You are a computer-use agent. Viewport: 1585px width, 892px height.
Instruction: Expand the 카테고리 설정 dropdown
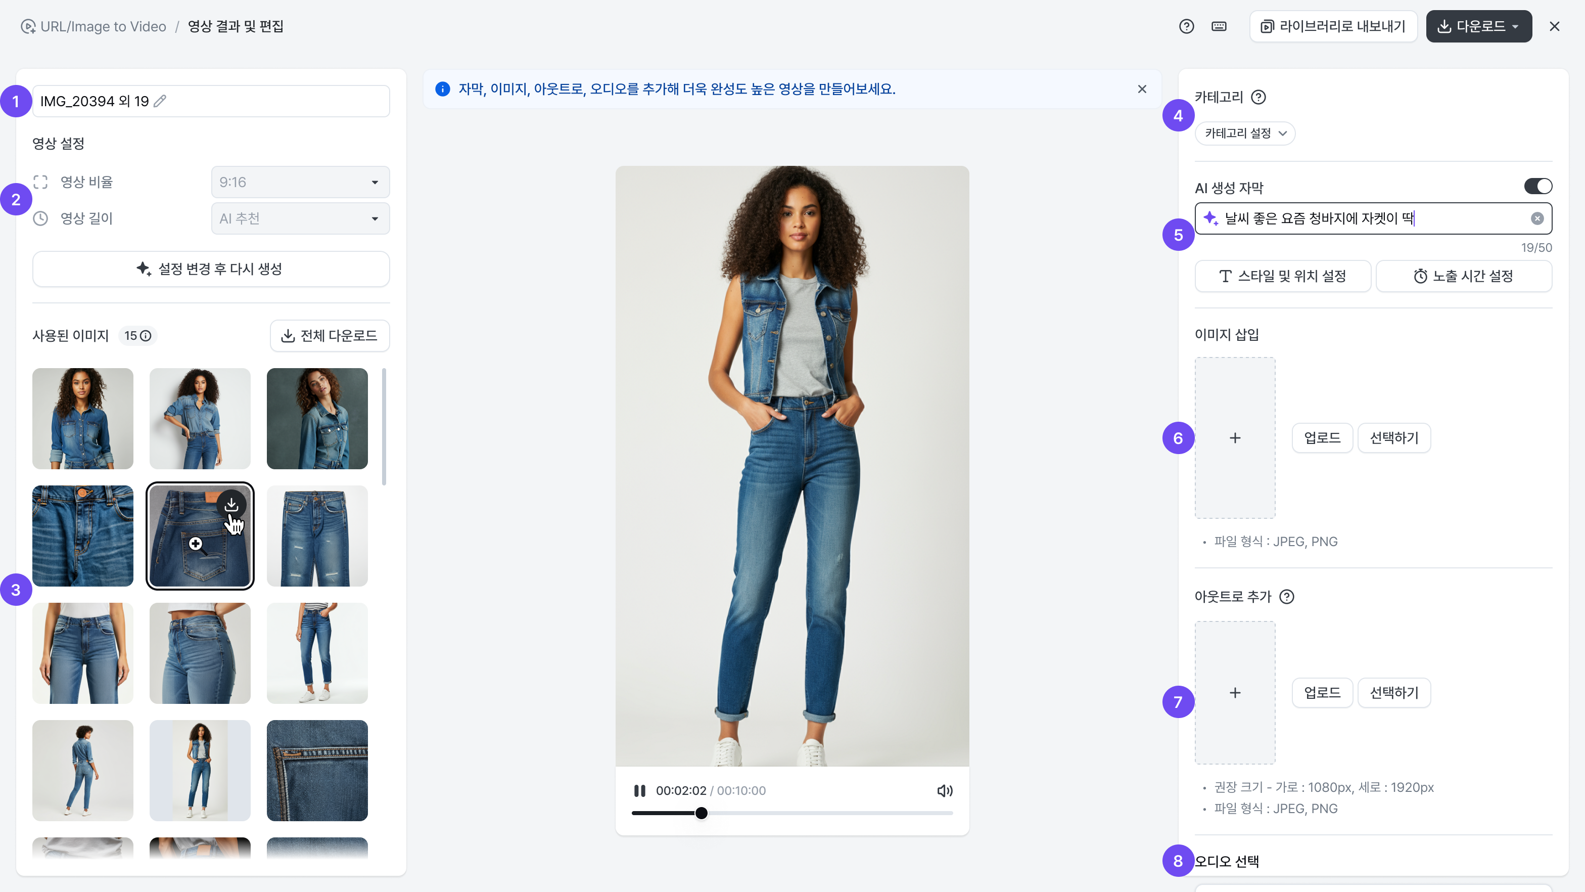1245,133
